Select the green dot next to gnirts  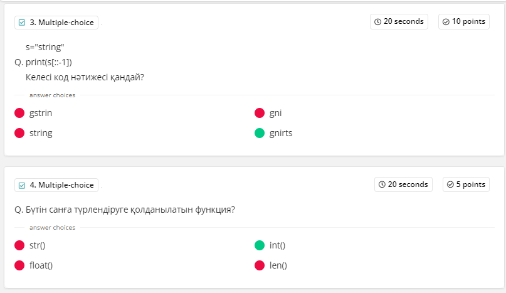click(x=260, y=133)
